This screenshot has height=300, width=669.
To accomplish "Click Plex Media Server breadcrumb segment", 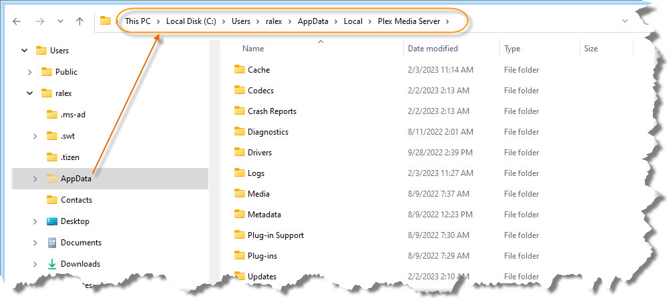I will (409, 21).
